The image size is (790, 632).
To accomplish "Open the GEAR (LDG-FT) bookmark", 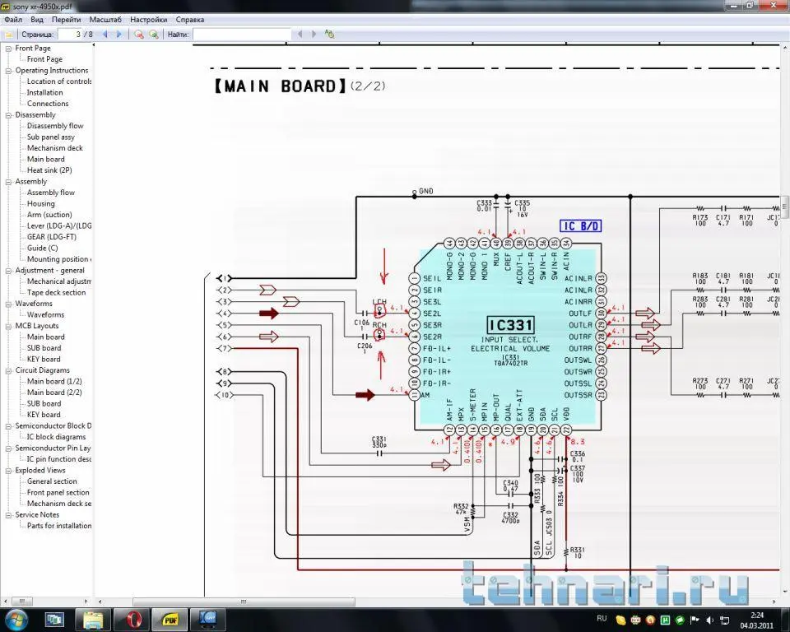I will click(51, 237).
